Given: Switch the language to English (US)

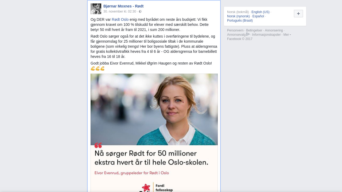Looking at the screenshot, I should (x=261, y=12).
